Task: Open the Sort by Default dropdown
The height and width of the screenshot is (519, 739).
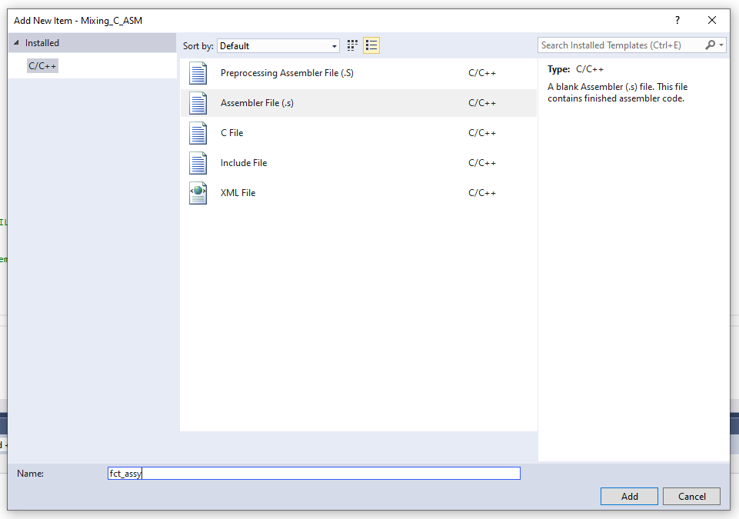Action: click(x=278, y=45)
